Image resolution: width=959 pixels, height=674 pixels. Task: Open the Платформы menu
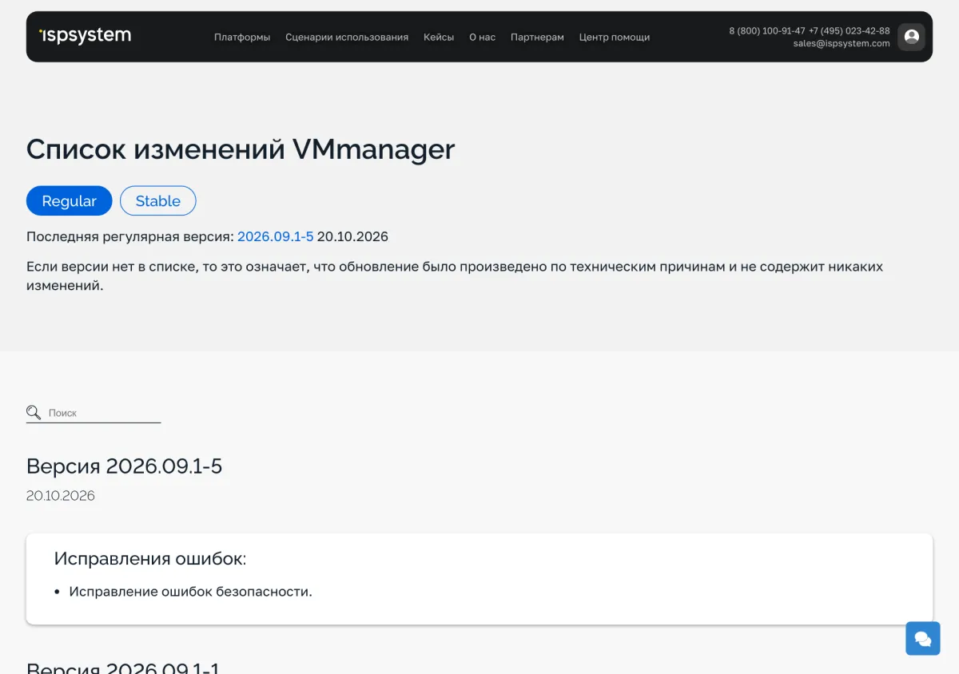(x=242, y=38)
